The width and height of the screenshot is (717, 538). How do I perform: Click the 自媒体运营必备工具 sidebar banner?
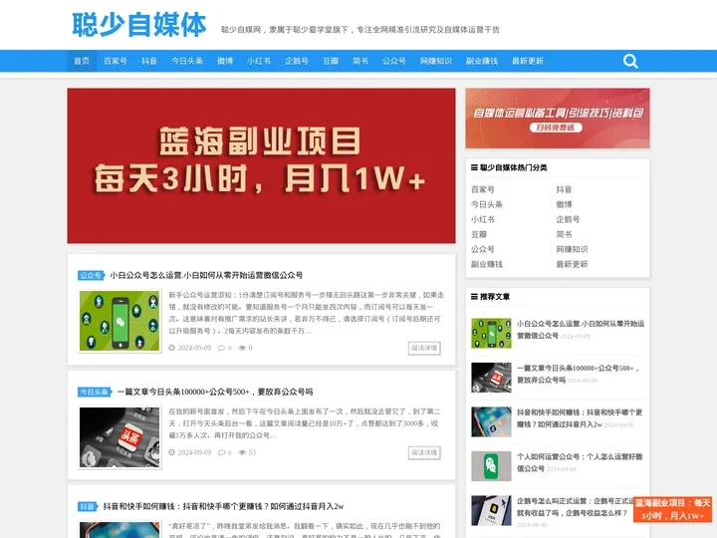(x=558, y=119)
